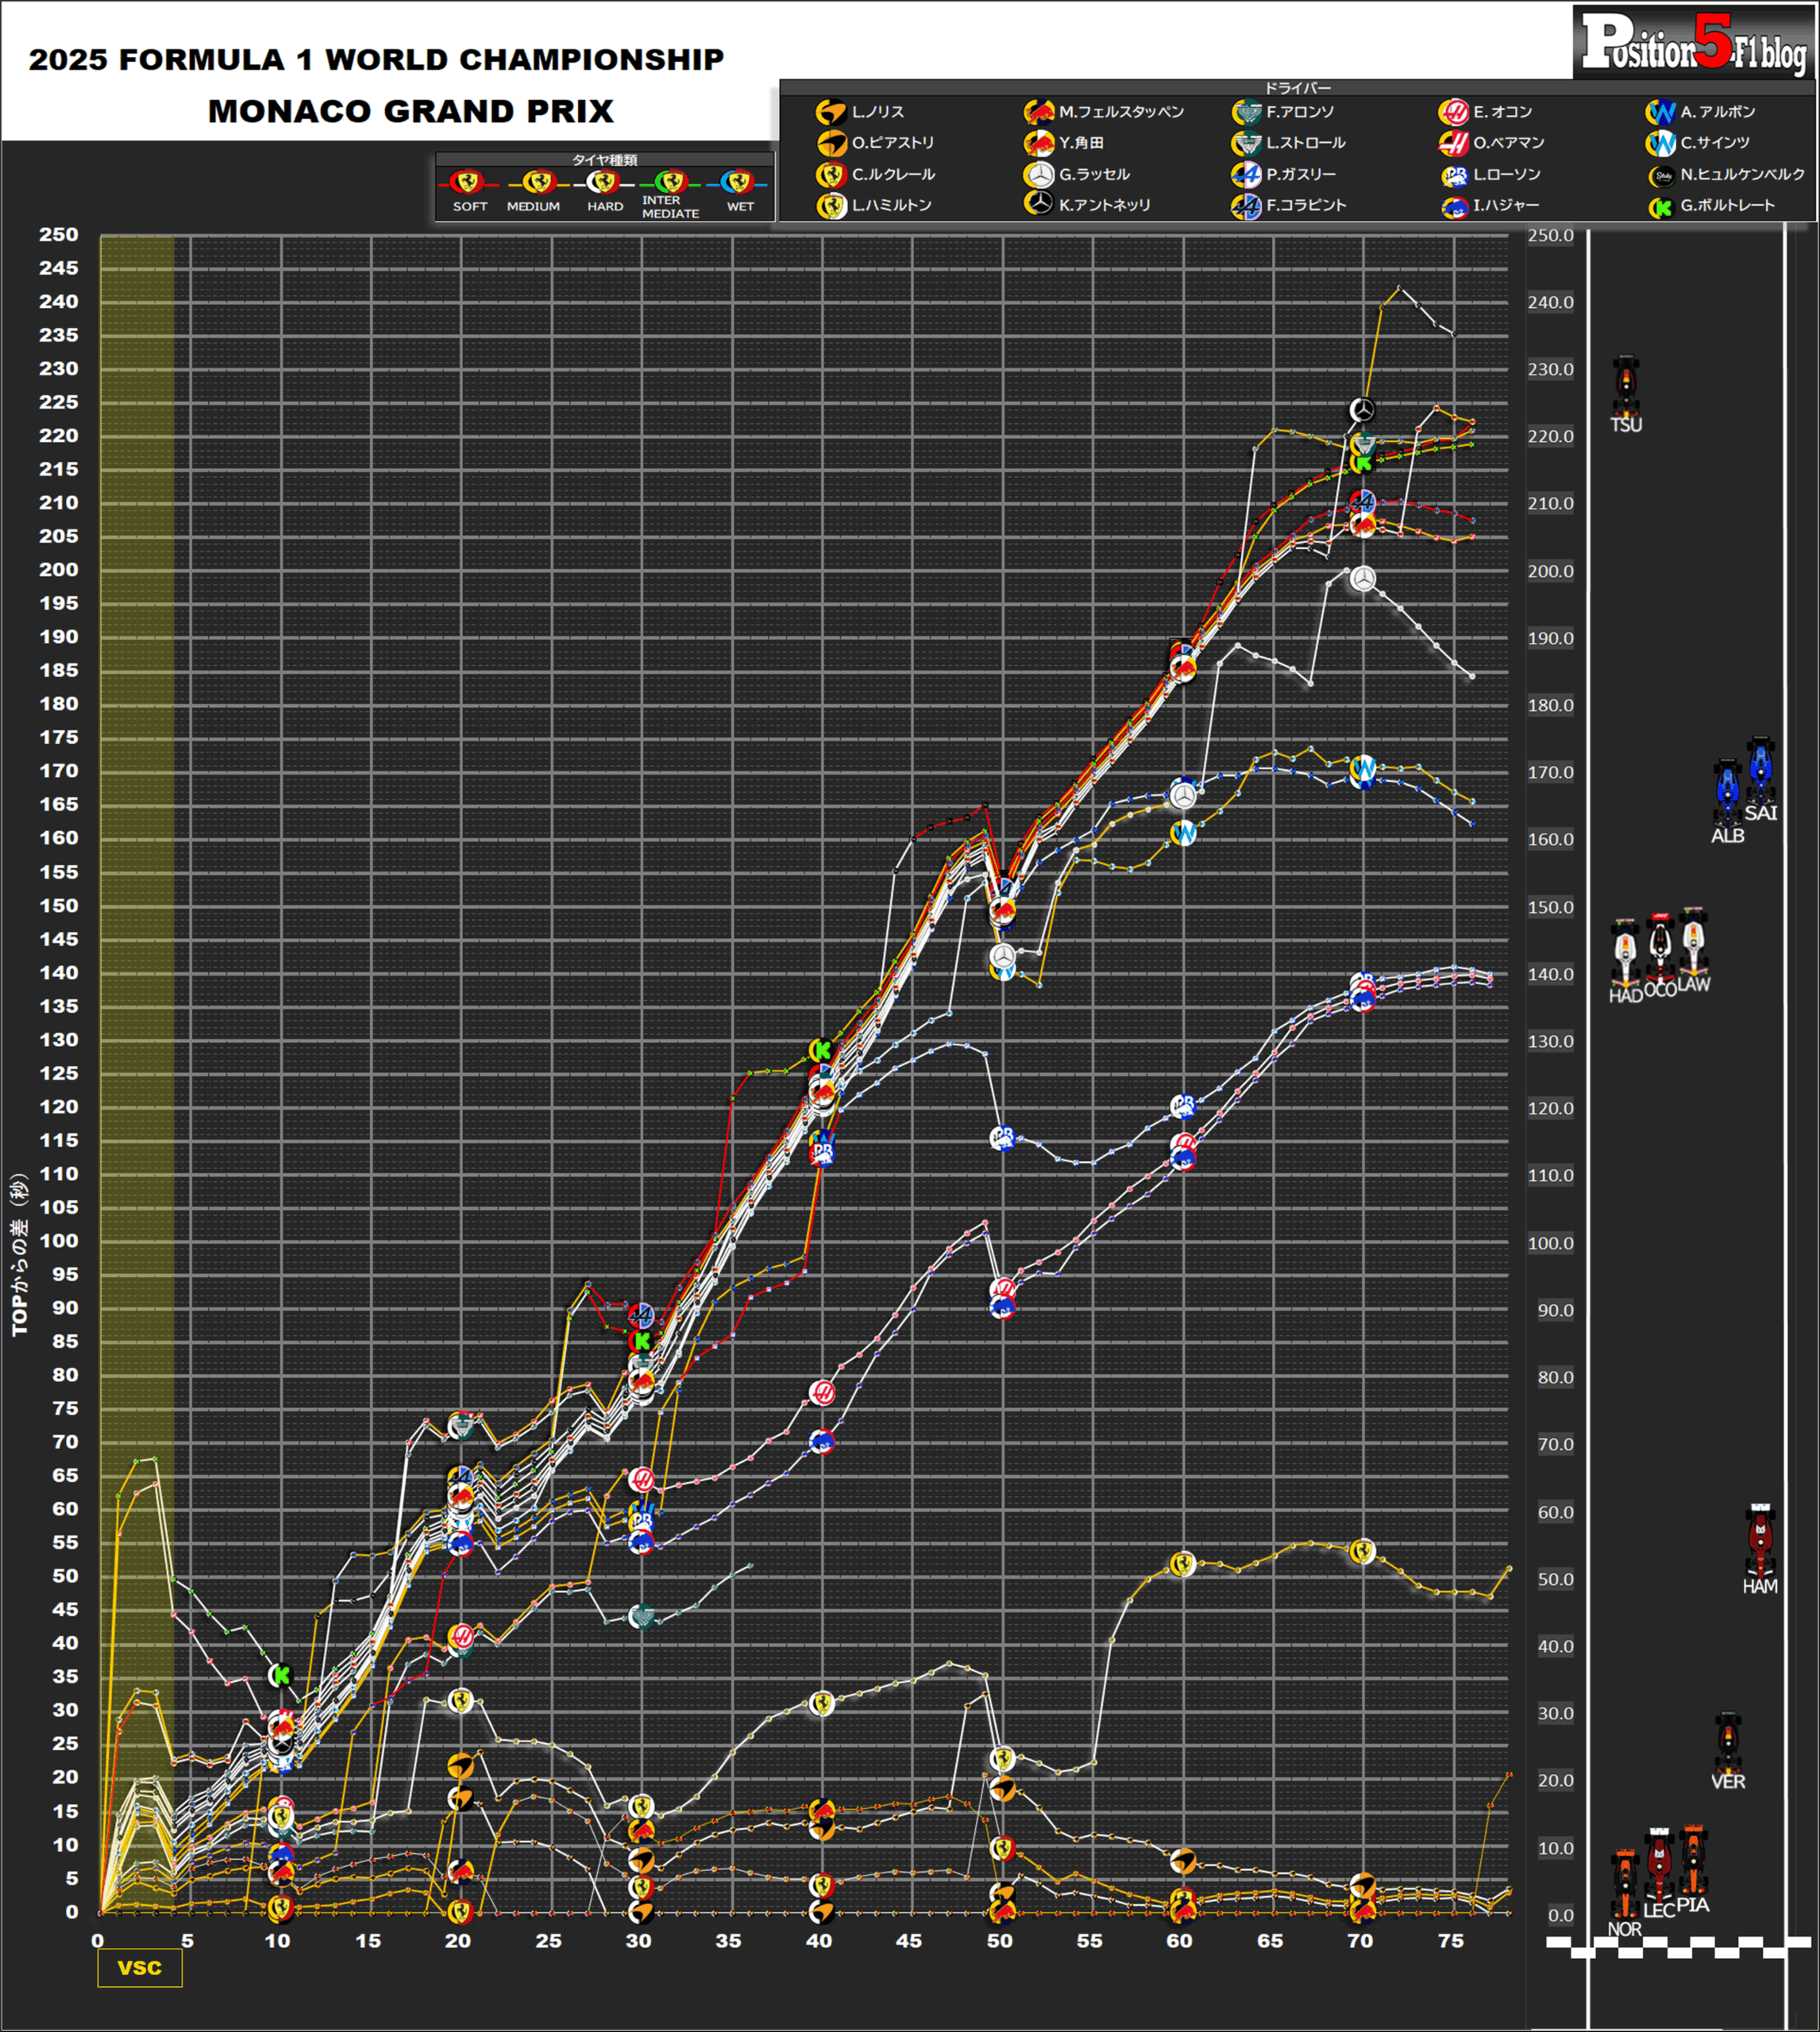This screenshot has height=2032, width=1820.
Task: Click the Williams icon beside C.サインツ
Action: click(x=1661, y=144)
